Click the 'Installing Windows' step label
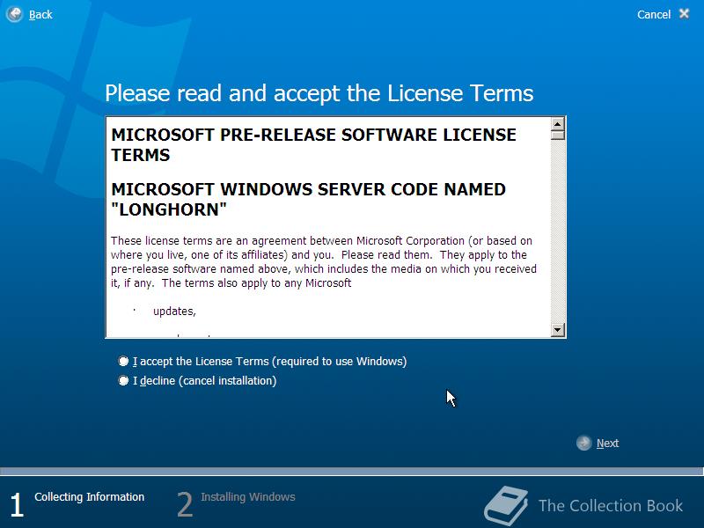This screenshot has height=528, width=704. coord(248,497)
